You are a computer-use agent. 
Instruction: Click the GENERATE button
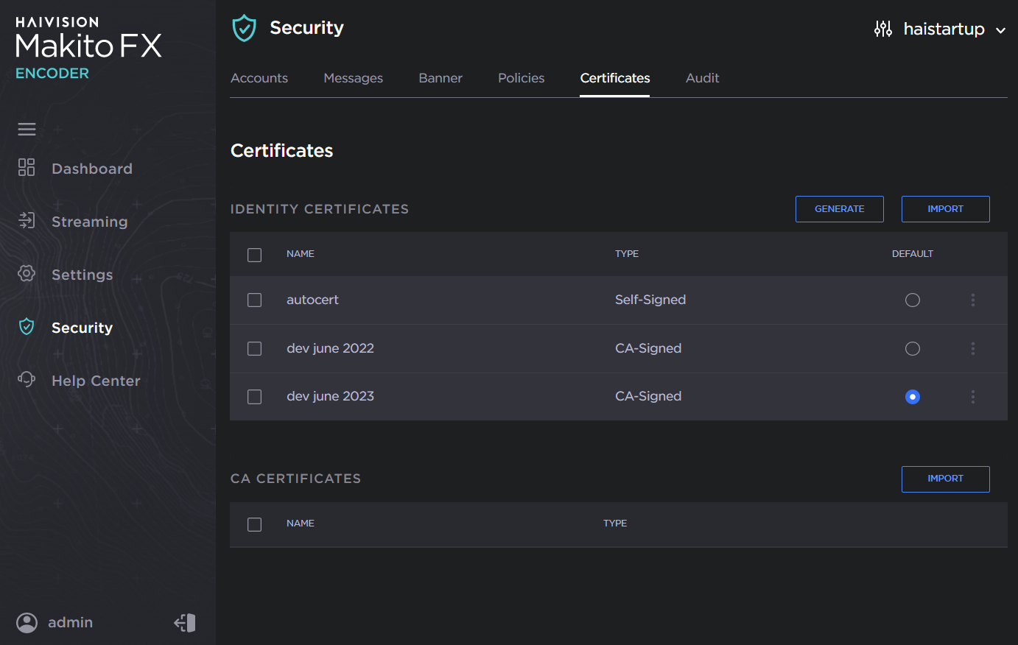[x=839, y=208]
